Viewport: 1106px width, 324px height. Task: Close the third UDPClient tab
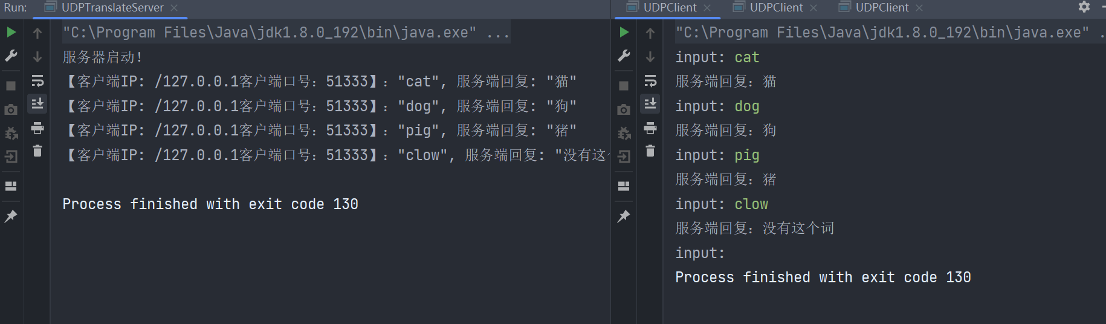pos(919,8)
